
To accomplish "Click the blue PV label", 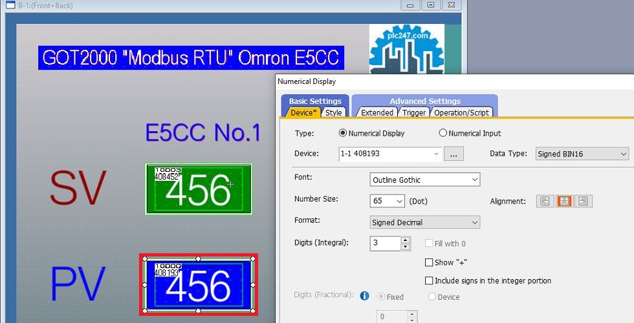I will [x=78, y=284].
